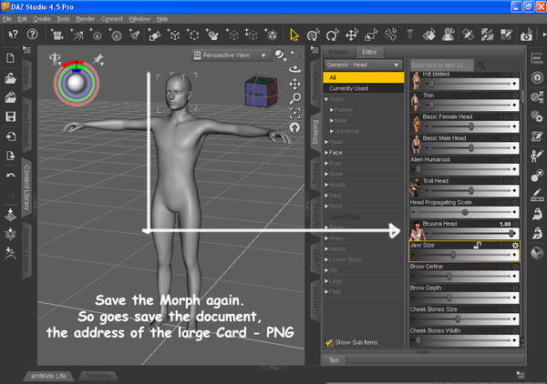Click the viewport frame selection icon
547x384 pixels.
tap(295, 113)
